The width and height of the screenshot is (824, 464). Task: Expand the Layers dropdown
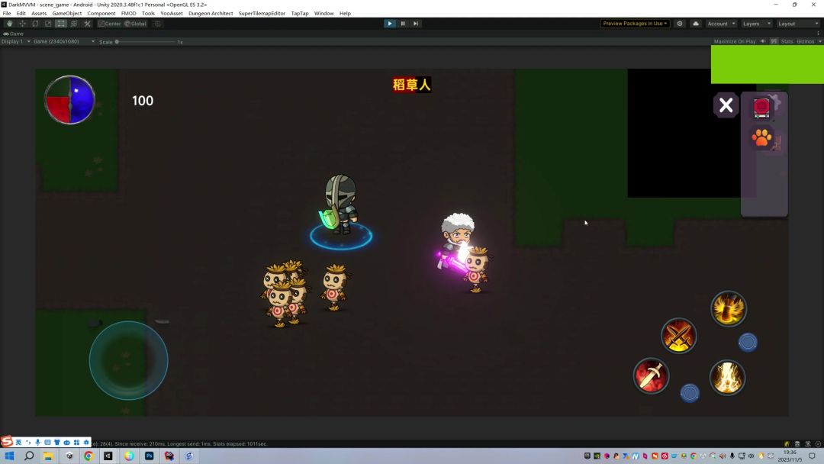(756, 24)
